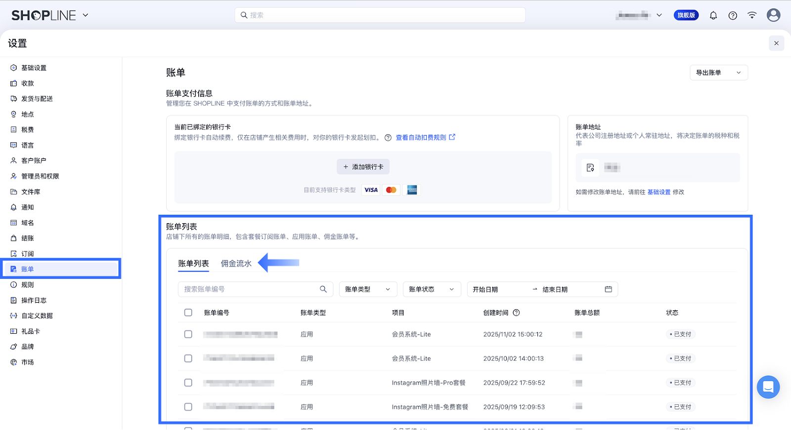Screen dimensions: 791x430
Task: Check the row dated 2025/11/02 15:00:12
Action: (188, 334)
